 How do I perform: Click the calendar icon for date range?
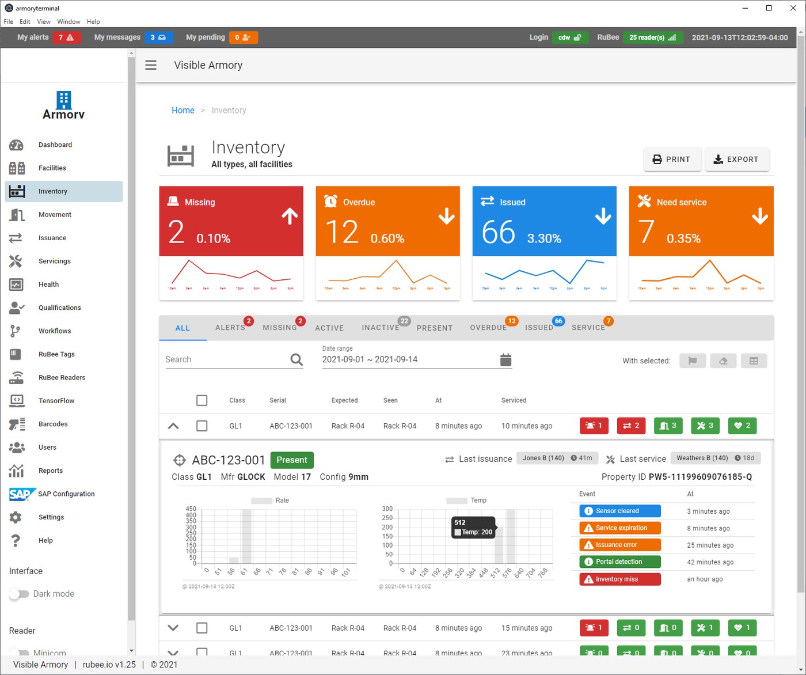tap(505, 360)
